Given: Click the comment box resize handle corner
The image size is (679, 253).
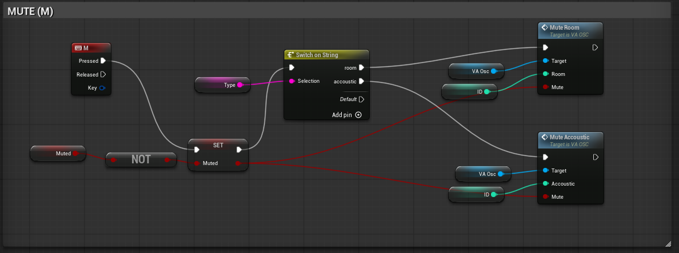Looking at the screenshot, I should (668, 243).
